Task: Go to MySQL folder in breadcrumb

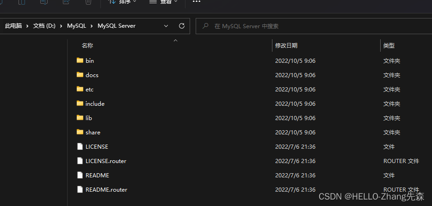Action: pos(77,26)
